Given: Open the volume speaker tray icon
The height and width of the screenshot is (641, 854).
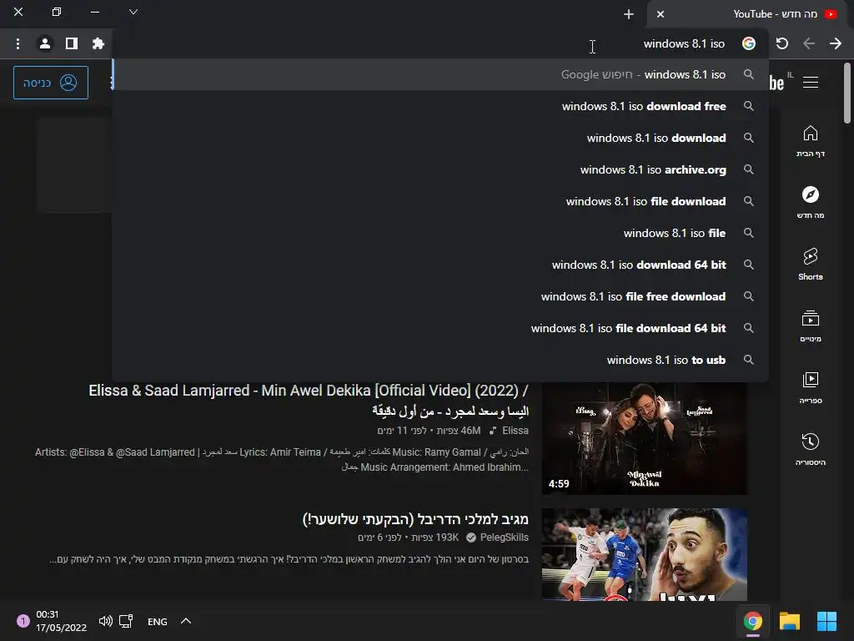Looking at the screenshot, I should (x=106, y=621).
